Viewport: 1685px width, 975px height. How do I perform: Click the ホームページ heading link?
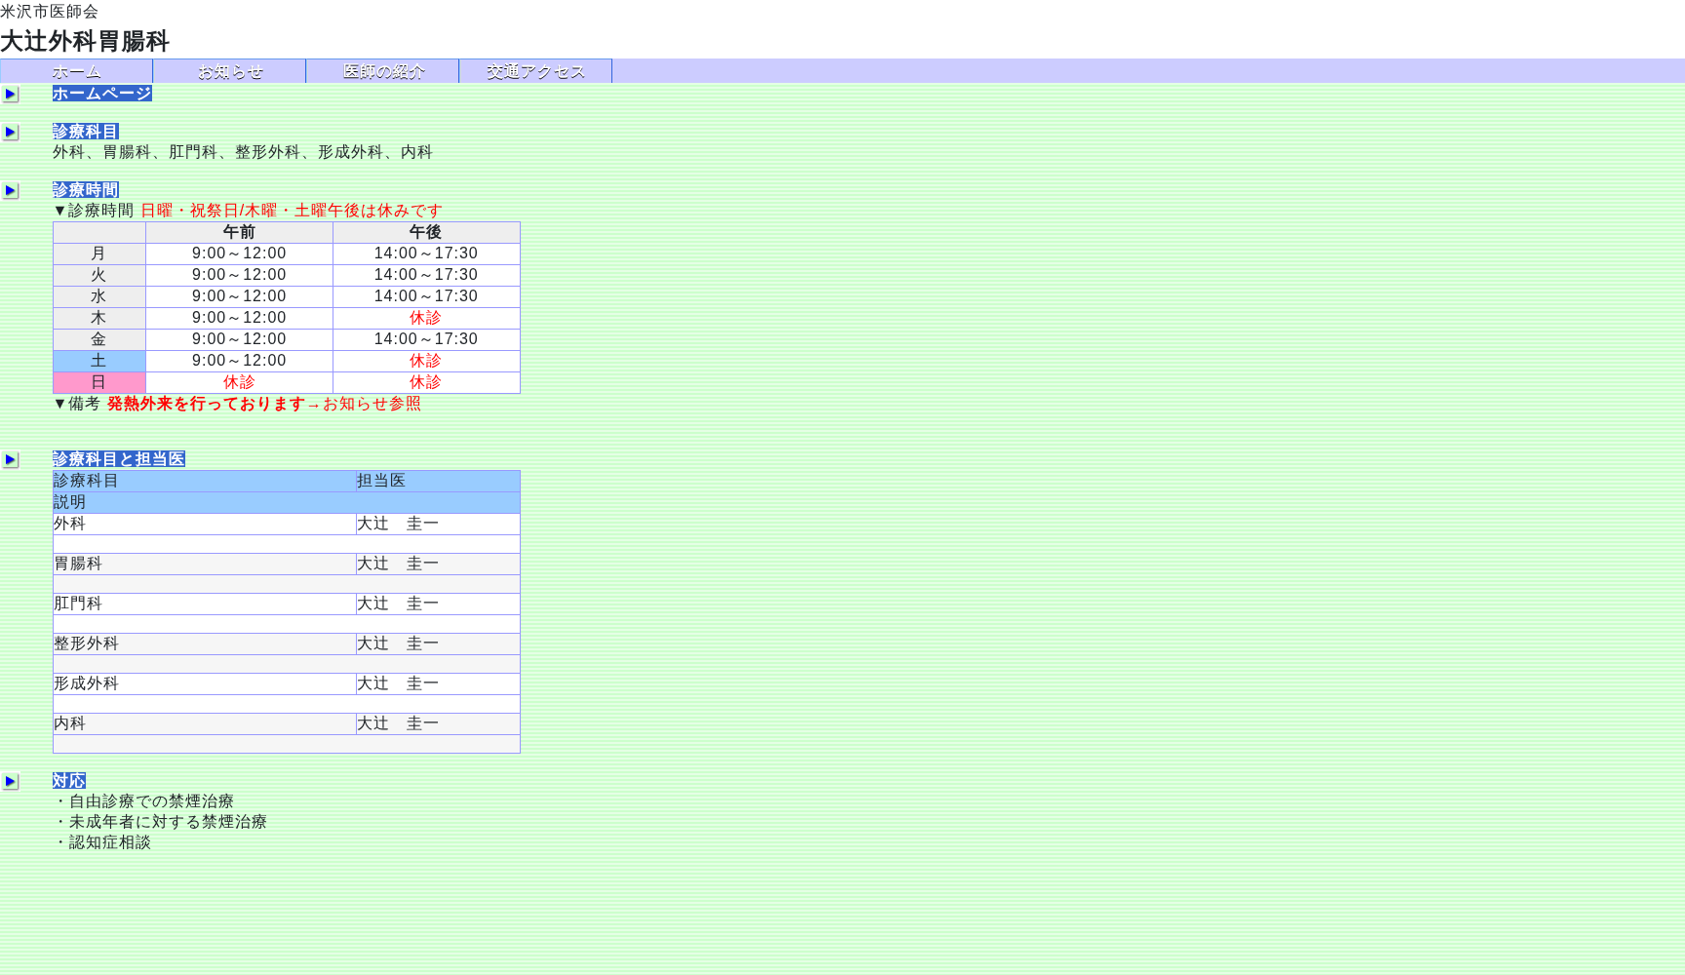click(101, 94)
